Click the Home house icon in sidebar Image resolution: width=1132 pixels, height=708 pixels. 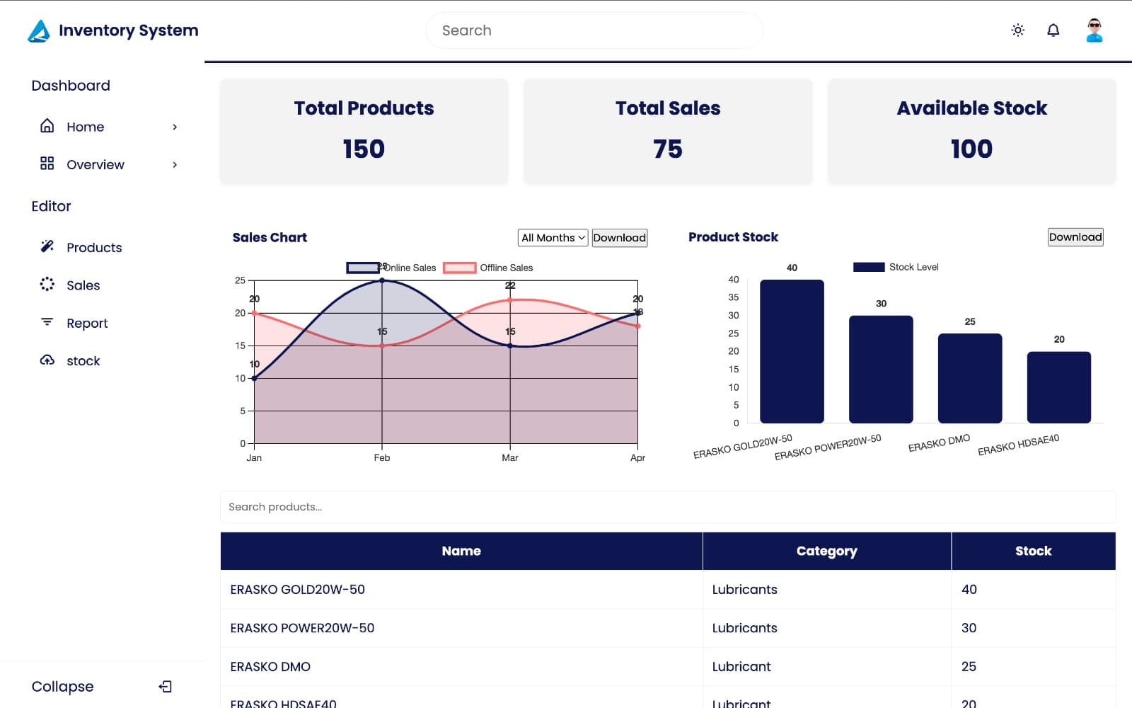point(47,126)
